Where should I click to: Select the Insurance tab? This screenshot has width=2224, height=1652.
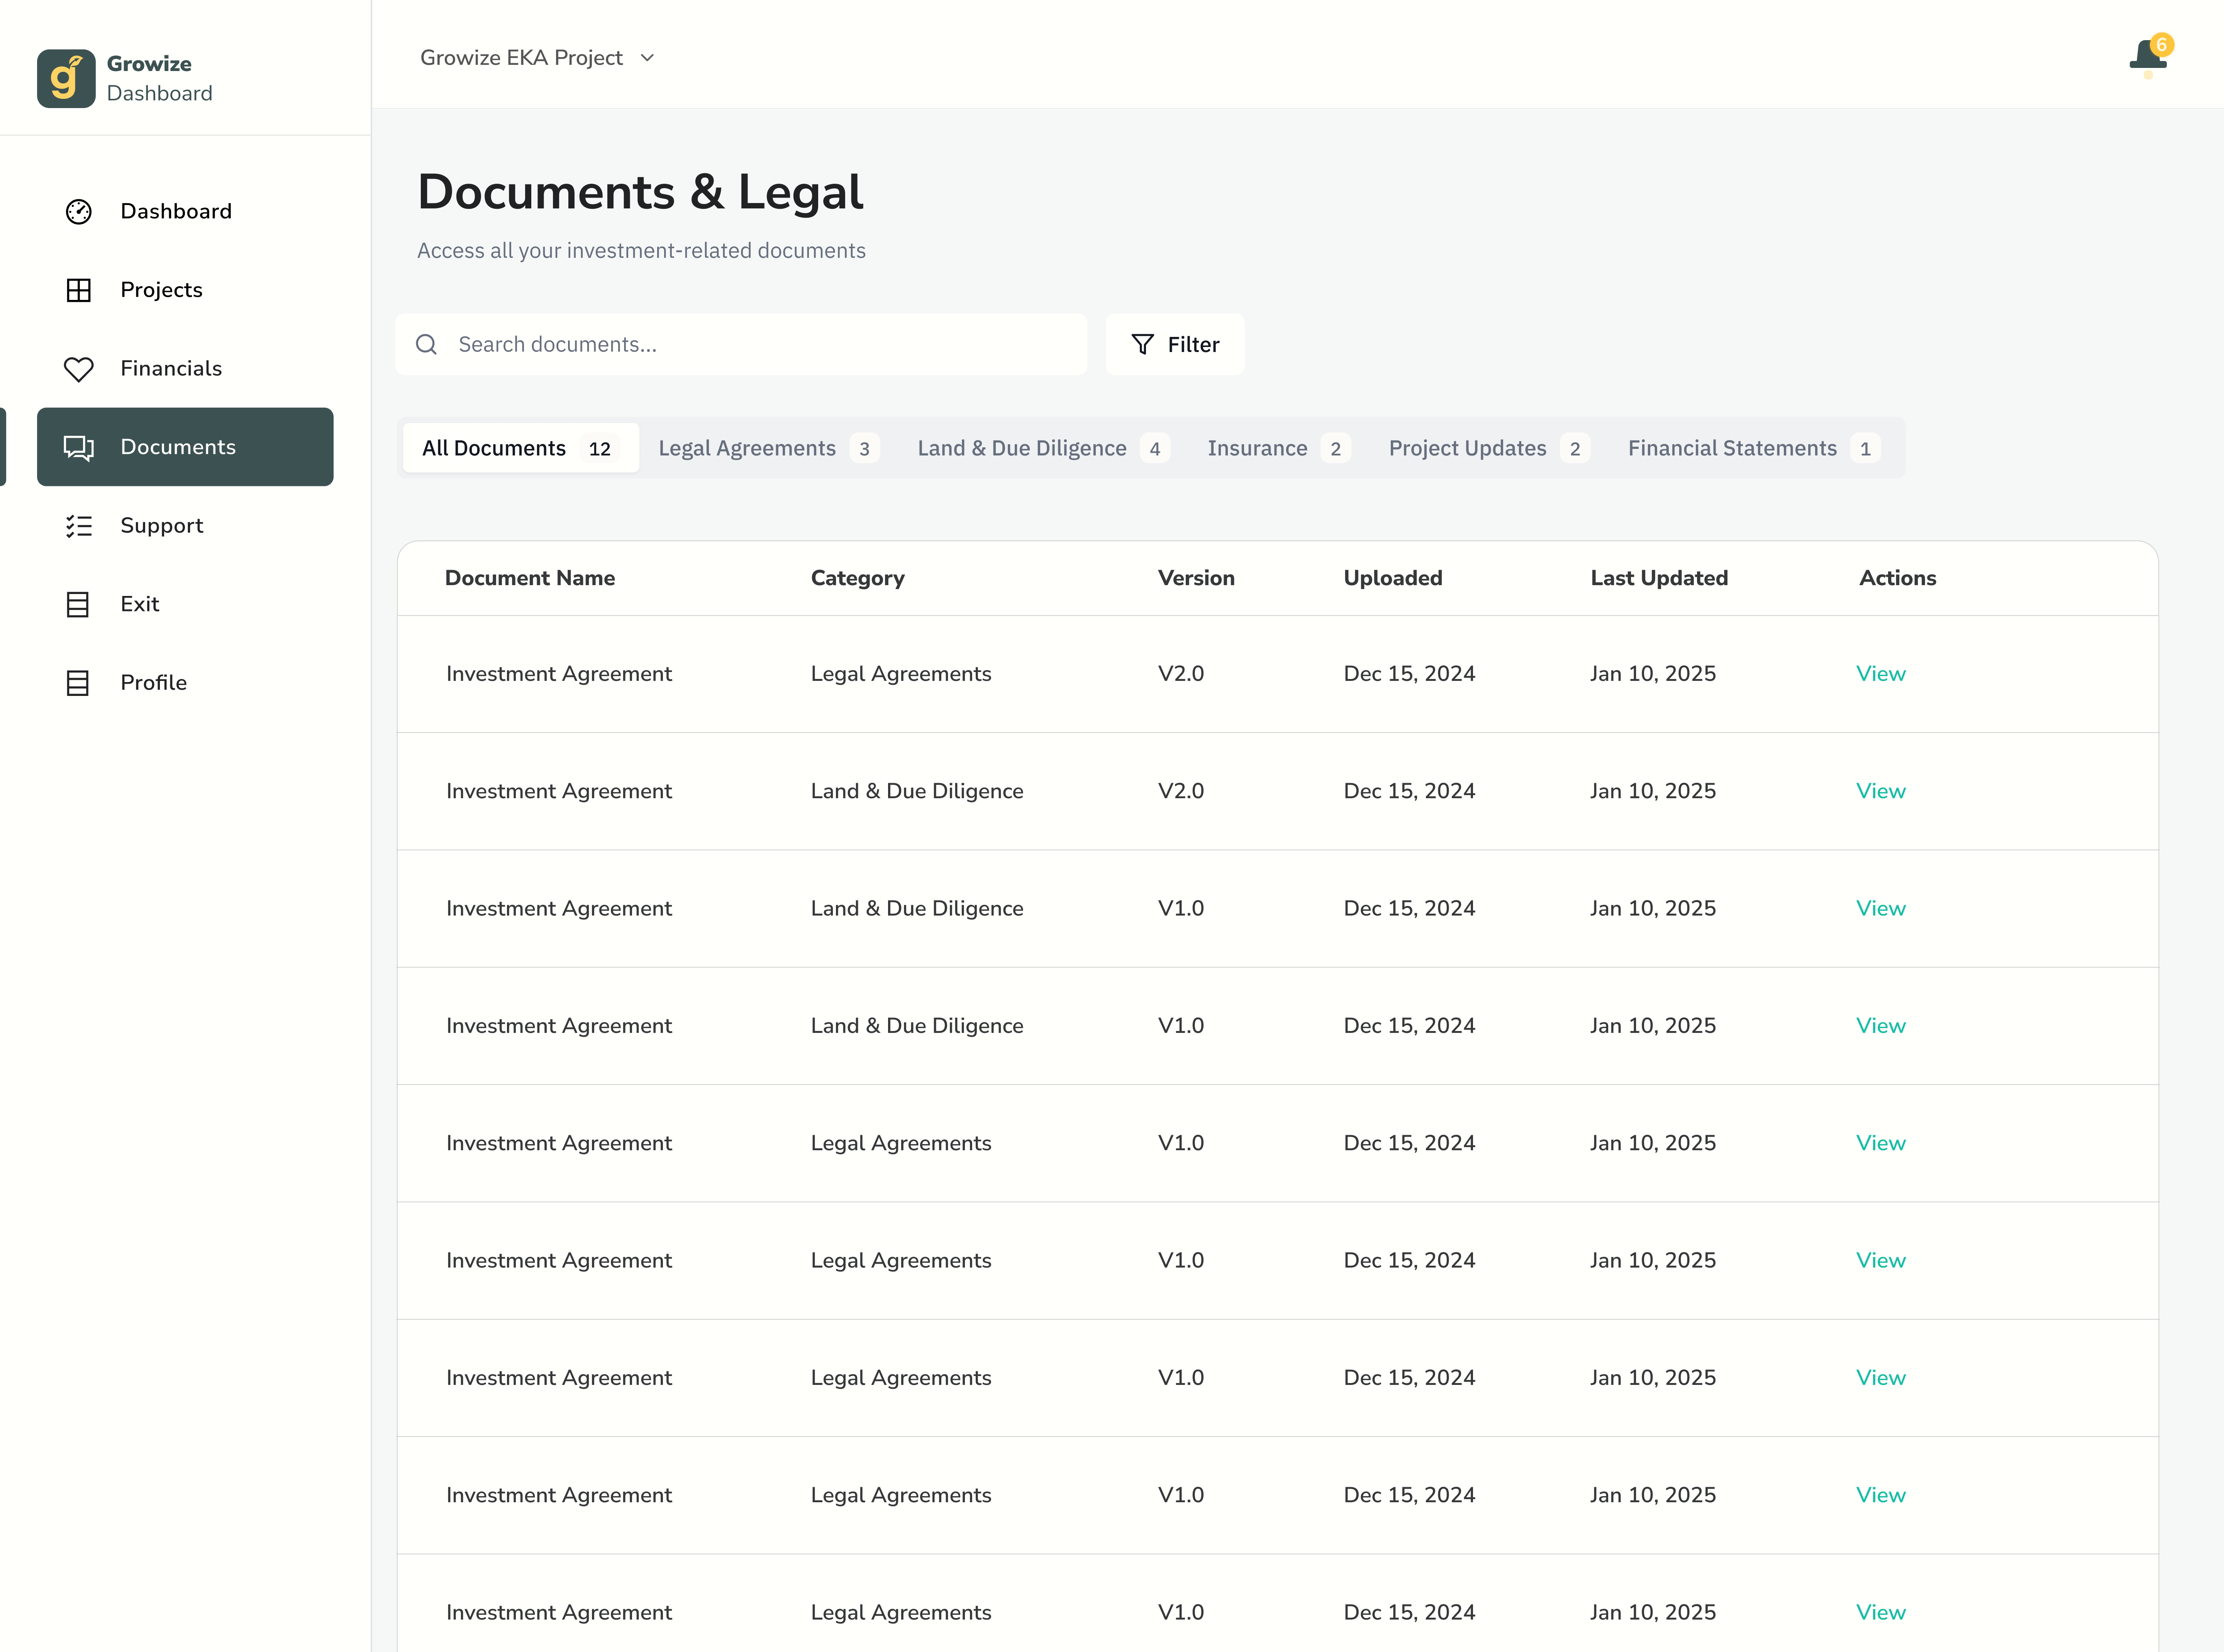pyautogui.click(x=1276, y=448)
